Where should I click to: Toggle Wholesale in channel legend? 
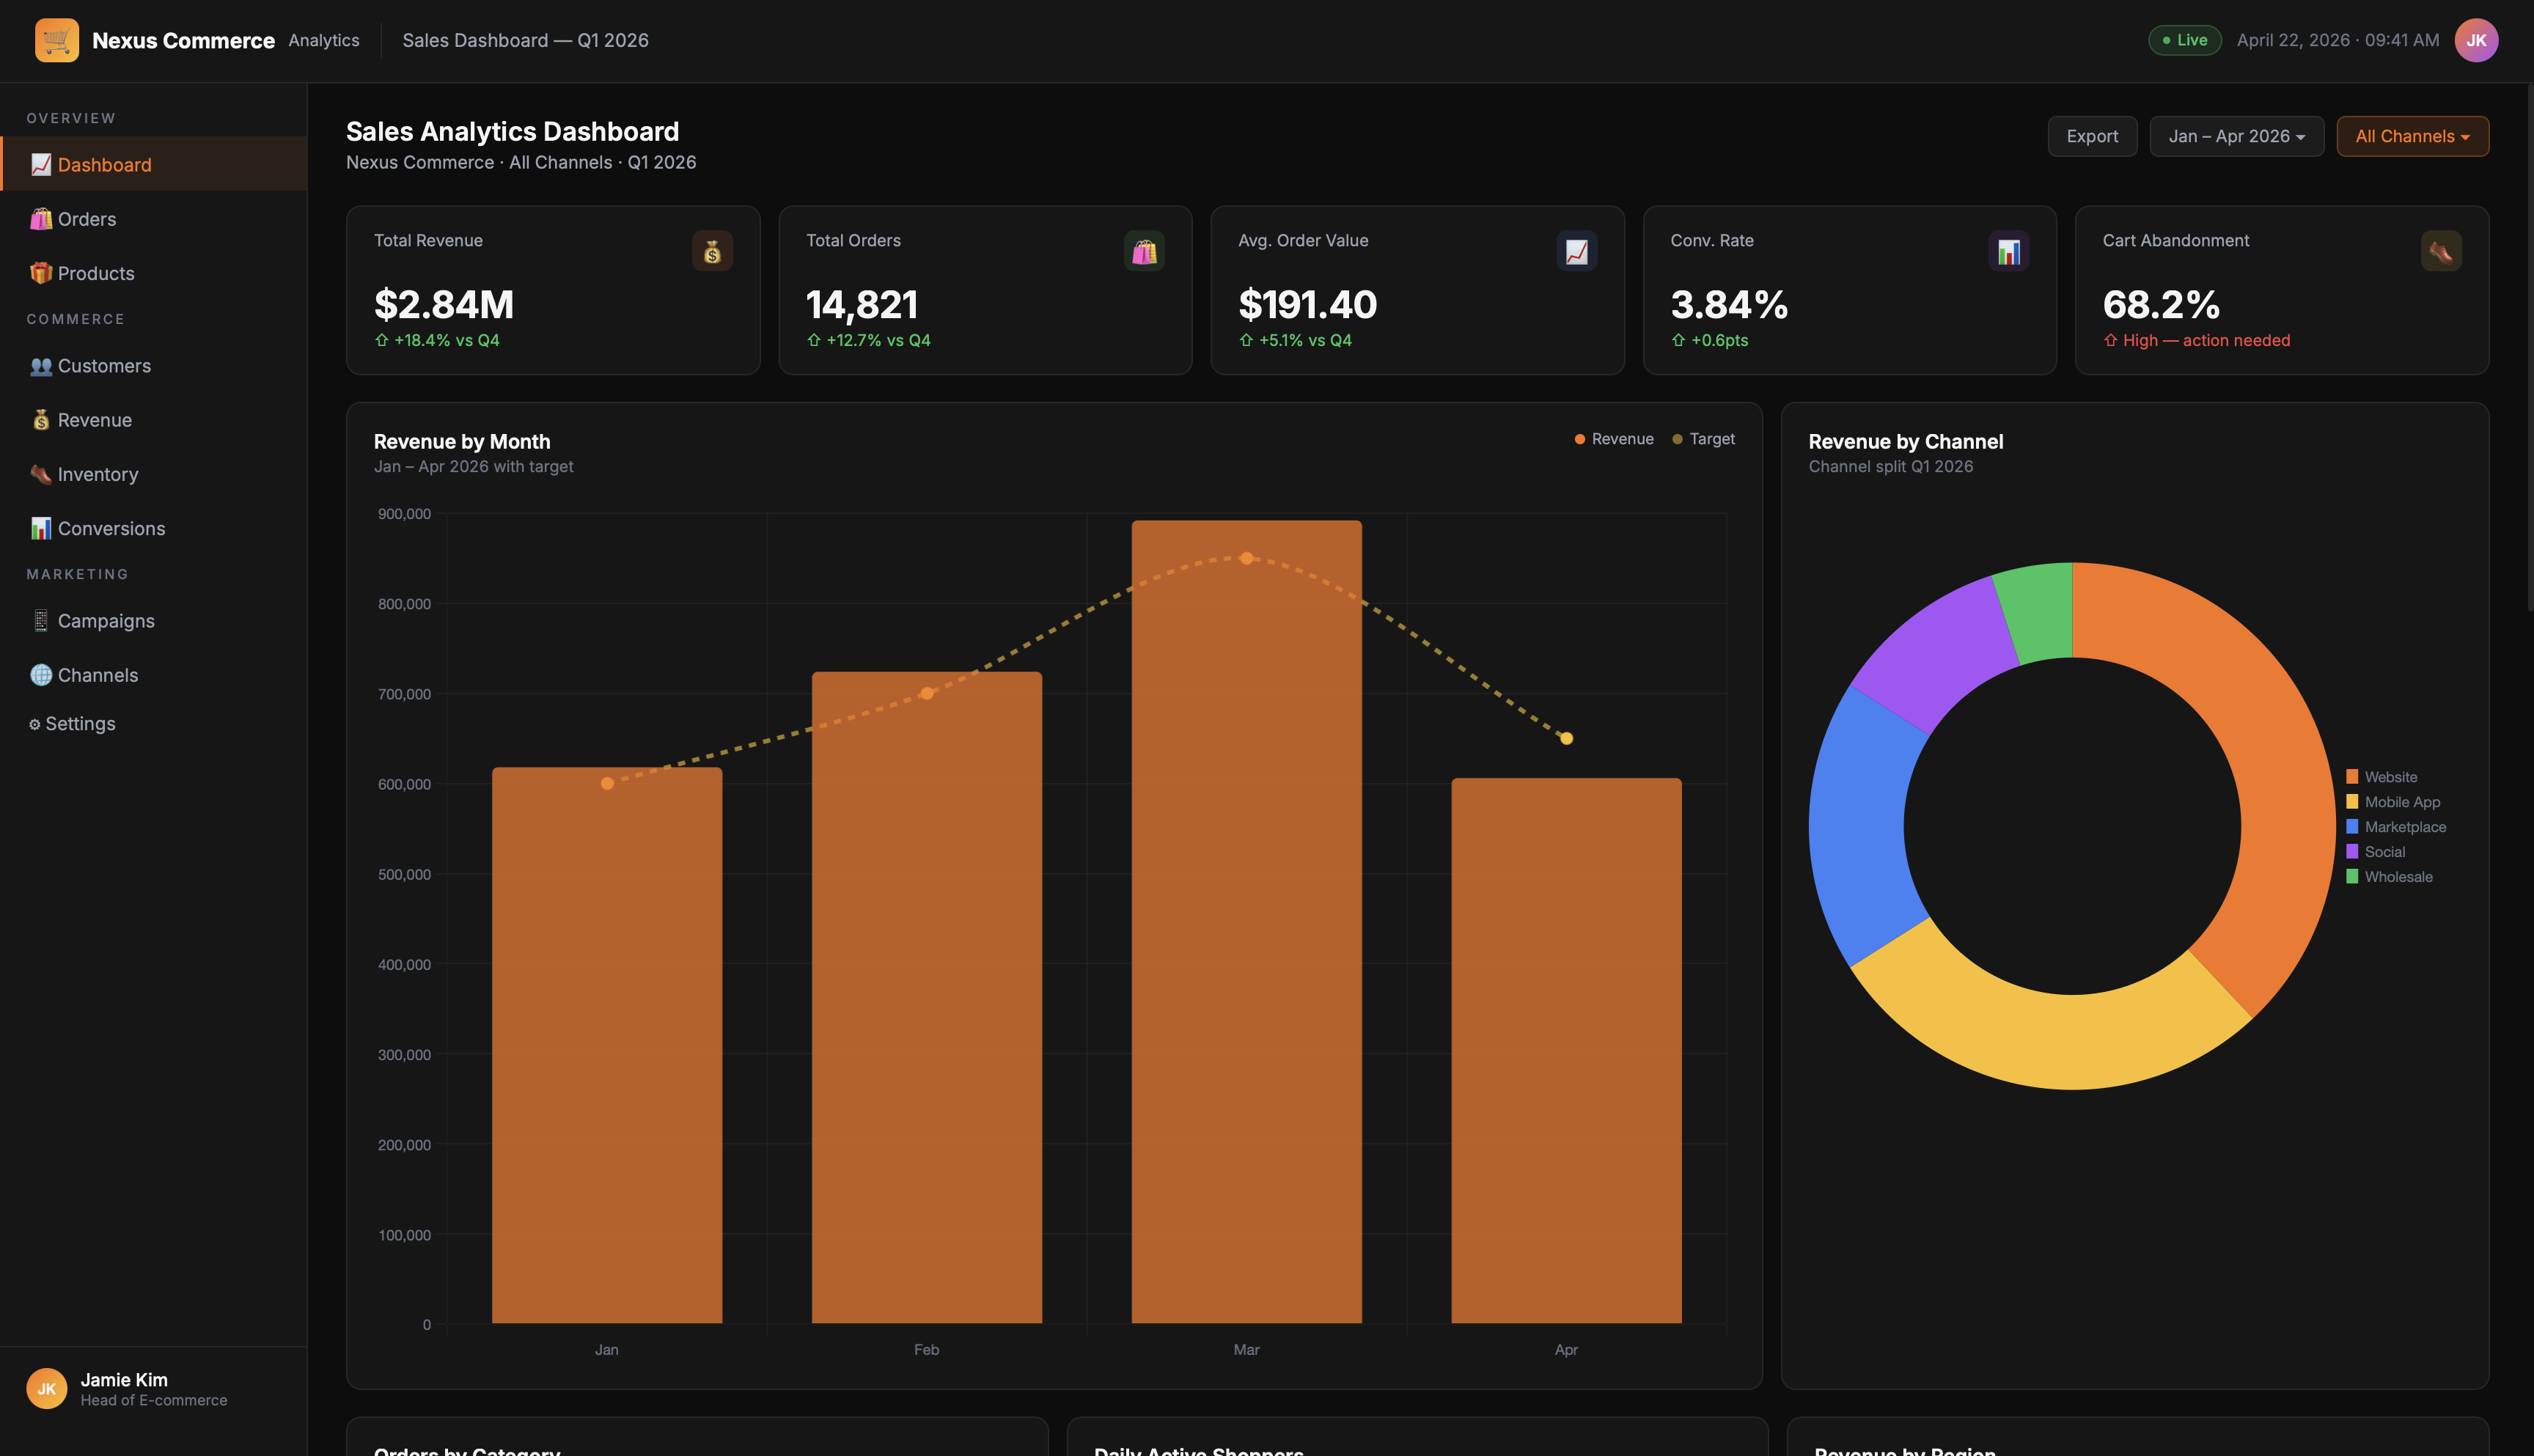pos(2390,877)
